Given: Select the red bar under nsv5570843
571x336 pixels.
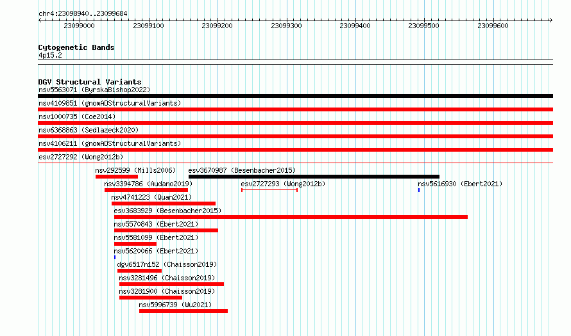Looking at the screenshot, I should [x=166, y=230].
